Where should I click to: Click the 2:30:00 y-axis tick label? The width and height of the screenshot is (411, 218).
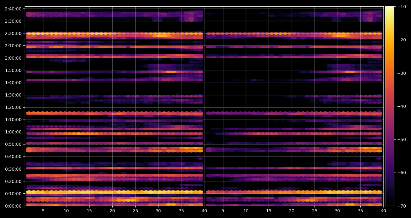pyautogui.click(x=13, y=21)
